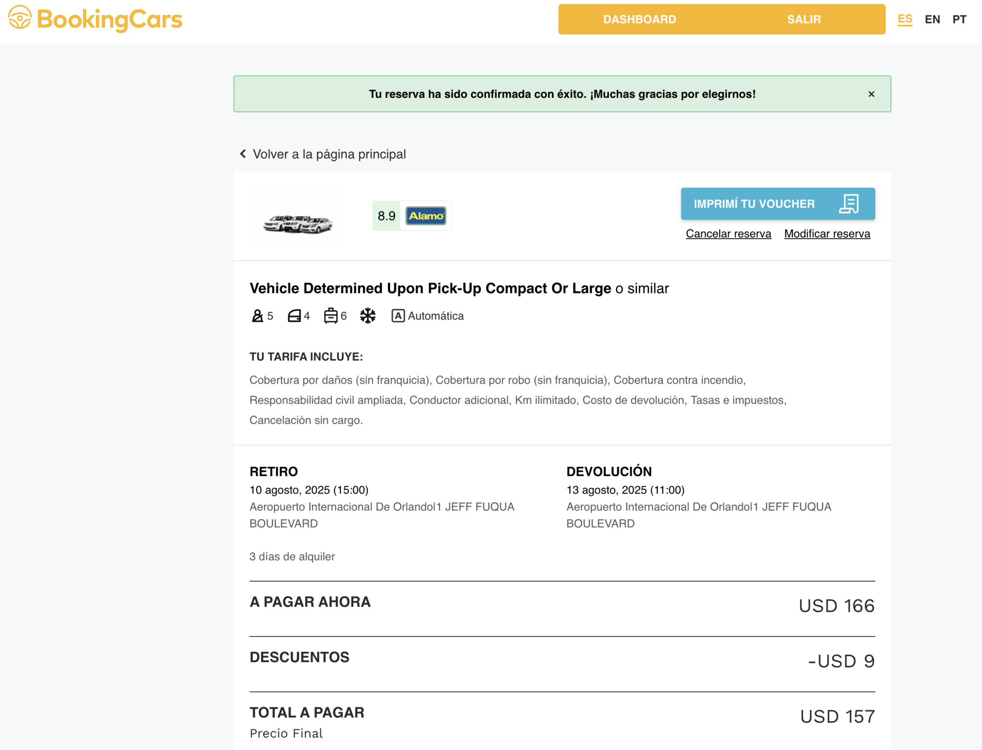Click the BookingCars steering wheel logo icon
The image size is (982, 750).
pyautogui.click(x=20, y=18)
